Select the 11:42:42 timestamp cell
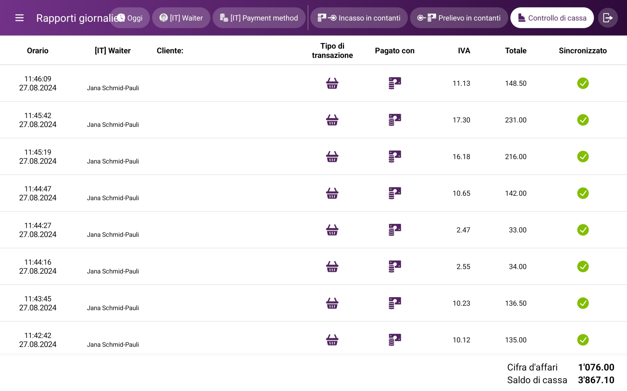 (x=38, y=340)
